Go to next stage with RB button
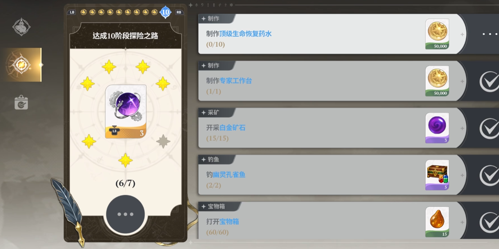The width and height of the screenshot is (499, 249). 179,12
